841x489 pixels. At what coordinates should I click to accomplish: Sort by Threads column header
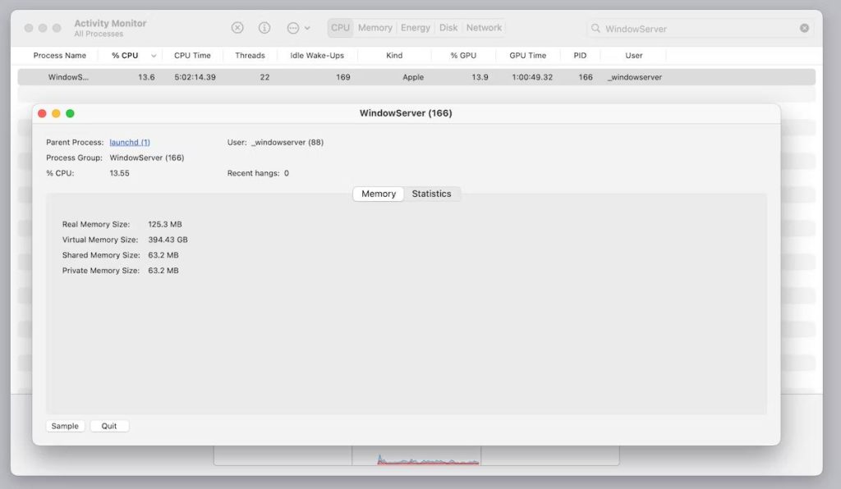tap(250, 56)
